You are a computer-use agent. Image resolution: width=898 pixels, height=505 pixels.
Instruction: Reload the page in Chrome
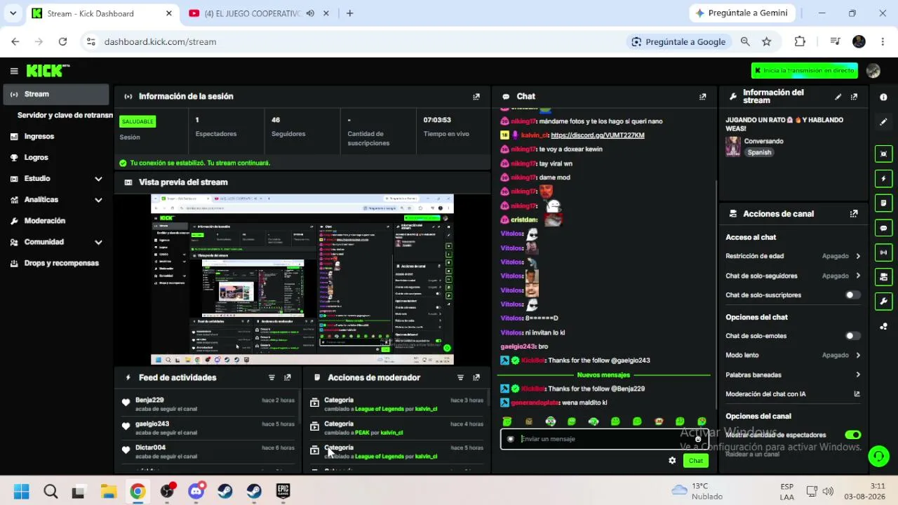(x=62, y=42)
